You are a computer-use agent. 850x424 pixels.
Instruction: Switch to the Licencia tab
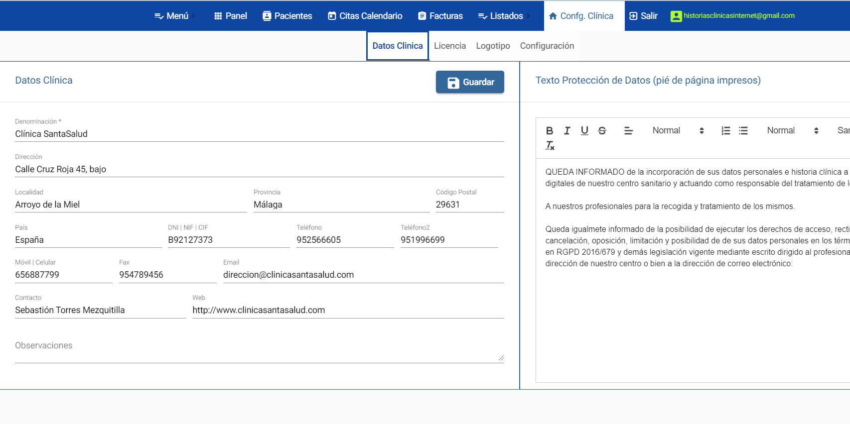pos(450,46)
